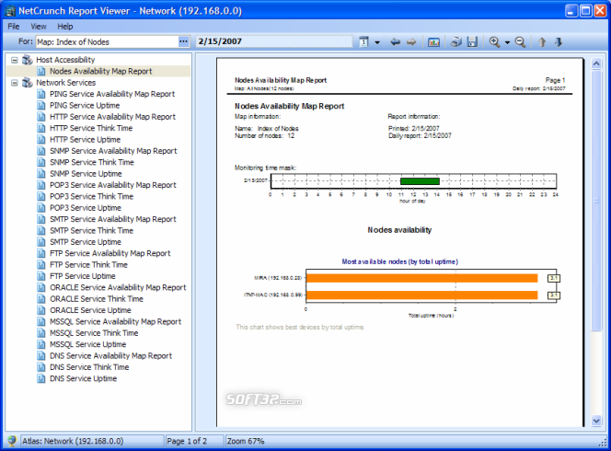Screen dimensions: 611x451
Task: Select DNS Service Think Time report
Action: pos(89,367)
